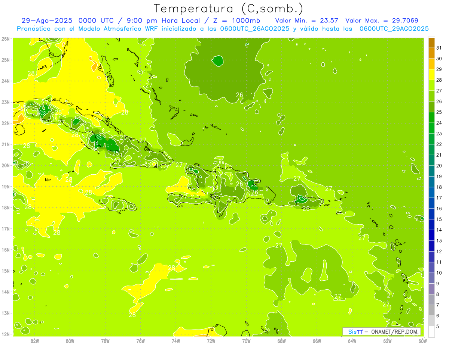This screenshot has width=449, height=346.
Task: Click the initialization time "0600UTC_26AGO2025"
Action: pyautogui.click(x=254, y=29)
